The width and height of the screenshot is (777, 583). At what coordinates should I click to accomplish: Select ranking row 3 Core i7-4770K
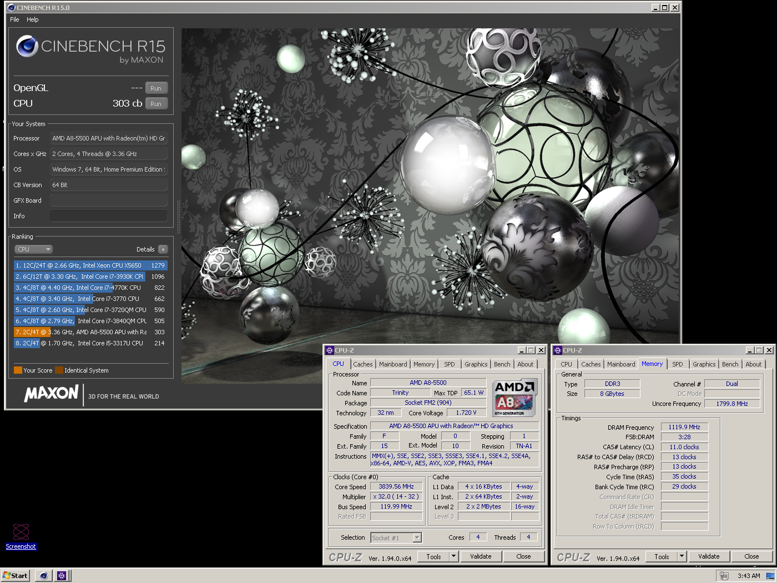90,288
